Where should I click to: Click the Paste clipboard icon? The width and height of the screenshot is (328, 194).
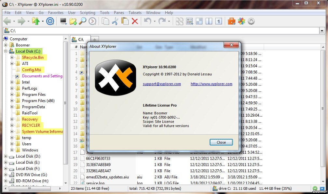pyautogui.click(x=125, y=21)
